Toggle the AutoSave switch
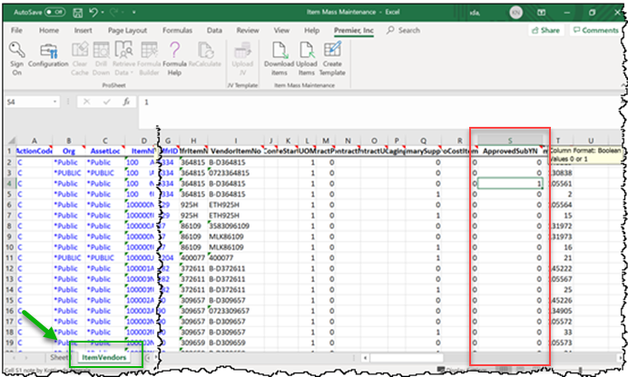628x377 pixels. tap(54, 13)
